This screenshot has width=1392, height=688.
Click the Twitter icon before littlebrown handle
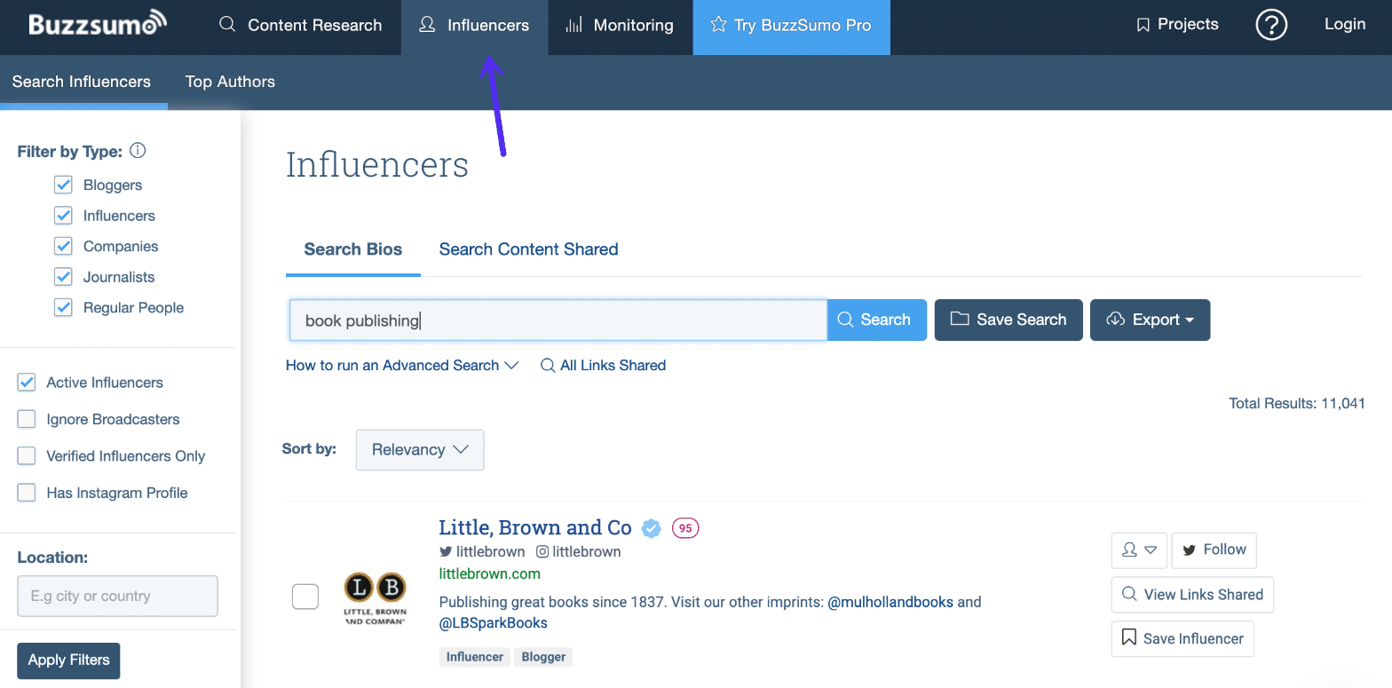(446, 551)
